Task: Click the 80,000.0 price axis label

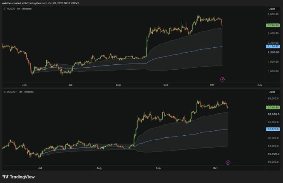Action: (x=273, y=114)
